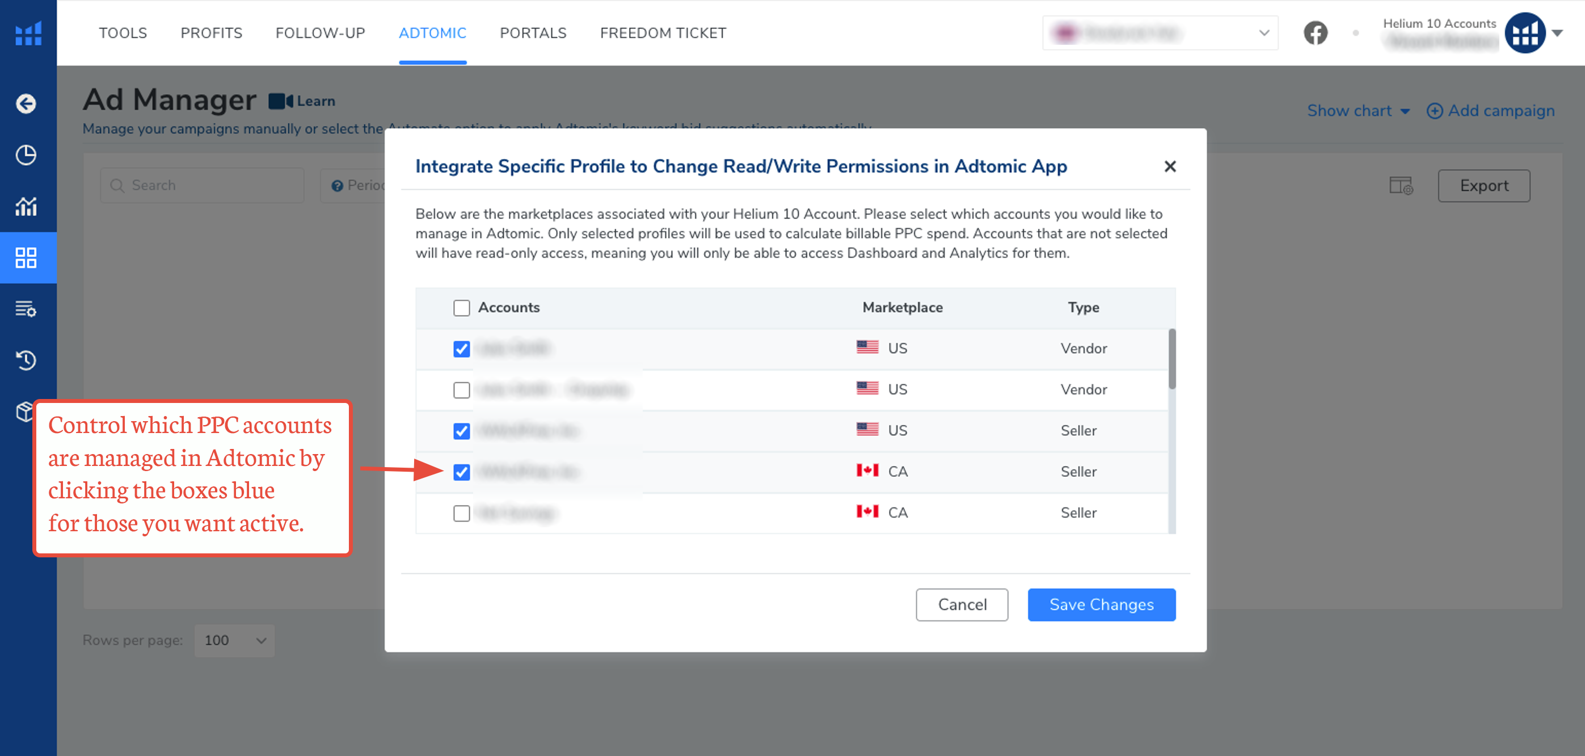Expand the account selector dropdown in header

(1161, 32)
